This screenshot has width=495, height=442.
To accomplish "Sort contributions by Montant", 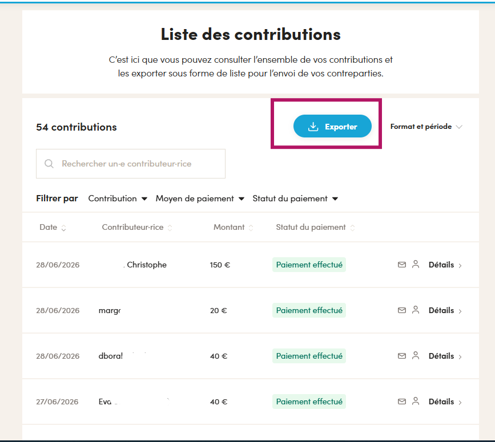I will click(x=234, y=228).
